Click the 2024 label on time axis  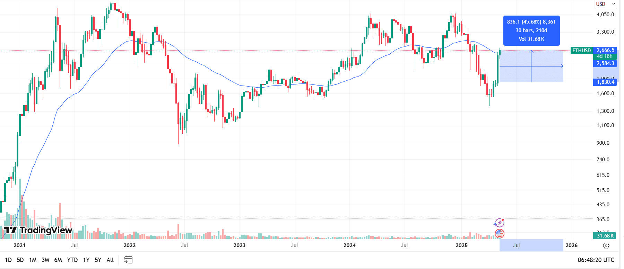click(x=349, y=245)
